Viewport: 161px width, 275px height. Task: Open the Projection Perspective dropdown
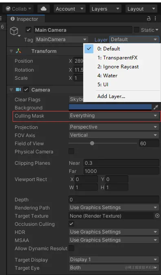click(114, 127)
